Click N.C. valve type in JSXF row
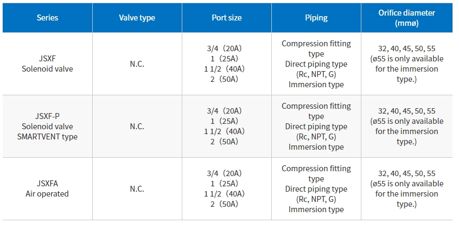 [x=137, y=64]
